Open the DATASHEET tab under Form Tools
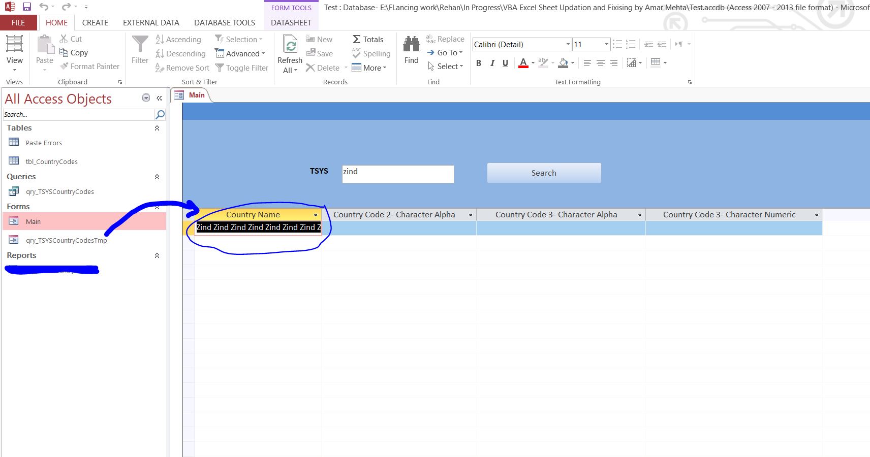The image size is (870, 457). coord(291,22)
